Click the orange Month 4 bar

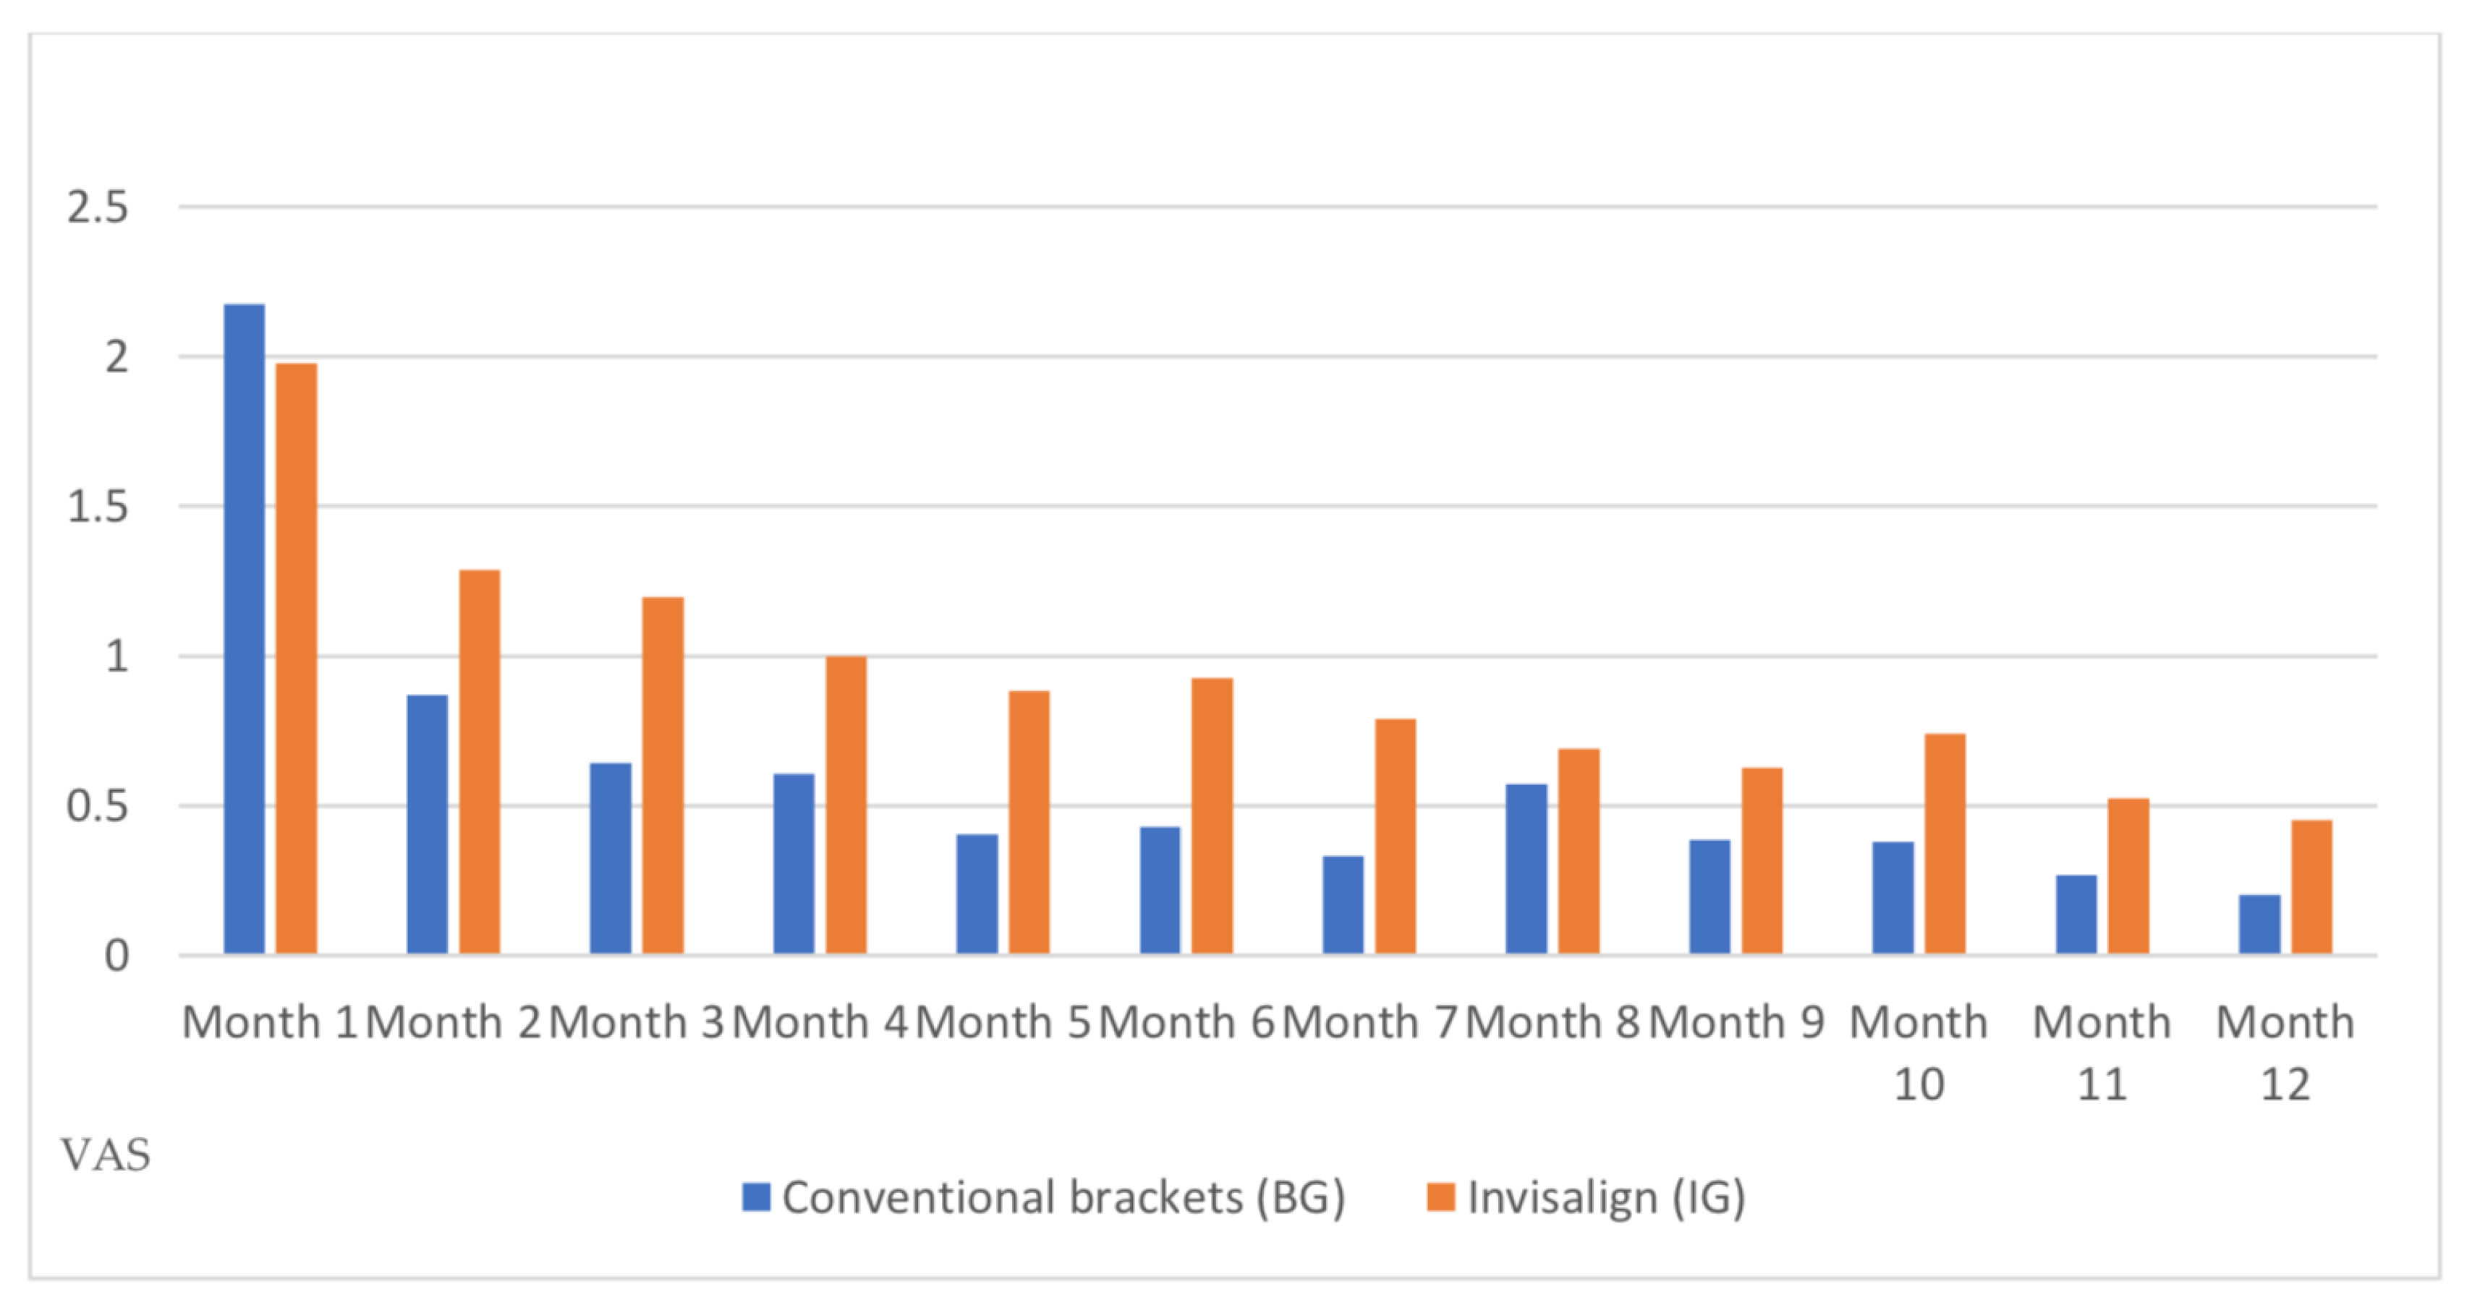[x=846, y=805]
